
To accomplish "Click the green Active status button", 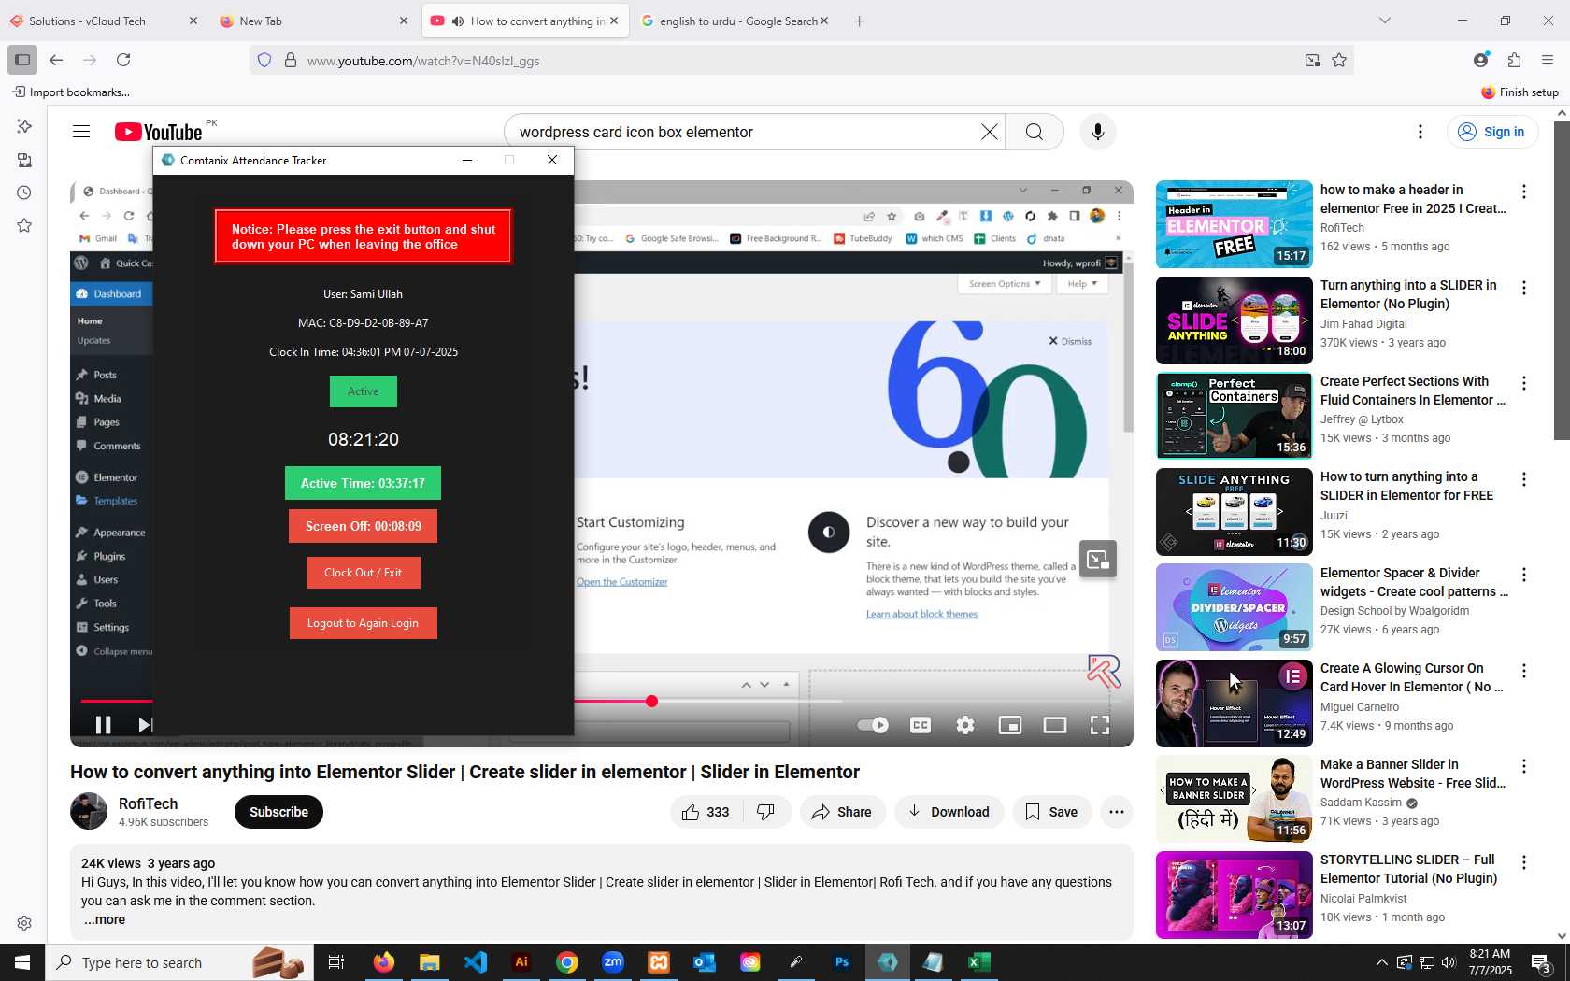I will 364,391.
